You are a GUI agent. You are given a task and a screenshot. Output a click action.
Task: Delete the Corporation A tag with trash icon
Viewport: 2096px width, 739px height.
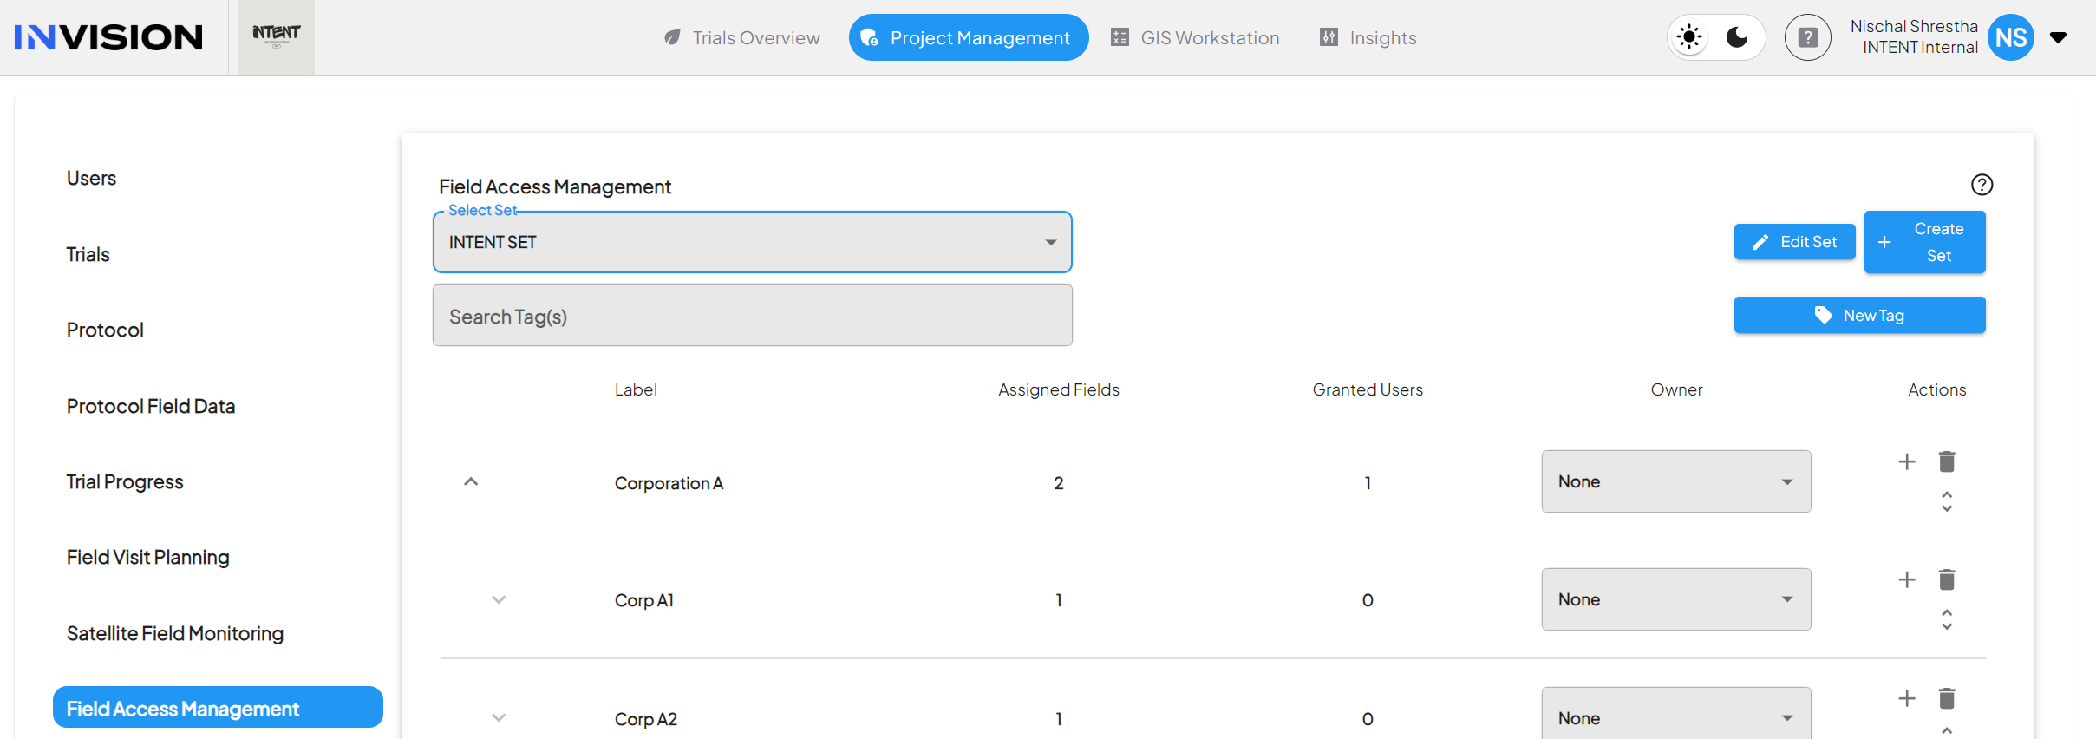[x=1947, y=461]
